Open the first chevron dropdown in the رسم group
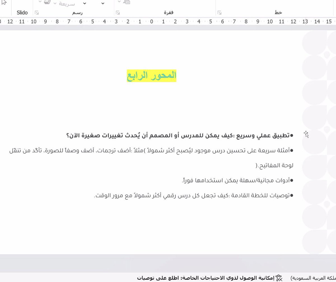This screenshot has height=282, width=336. pyautogui.click(x=85, y=3)
